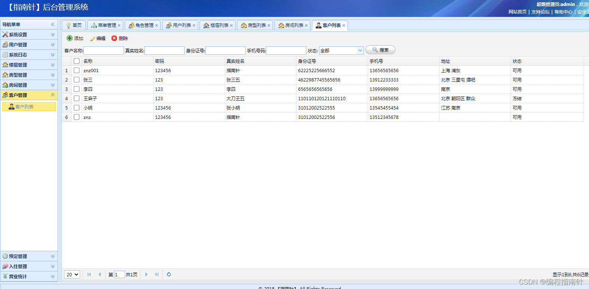Click the Check-in Management (入住管理) icon
Image resolution: width=589 pixels, height=289 pixels.
point(5,266)
